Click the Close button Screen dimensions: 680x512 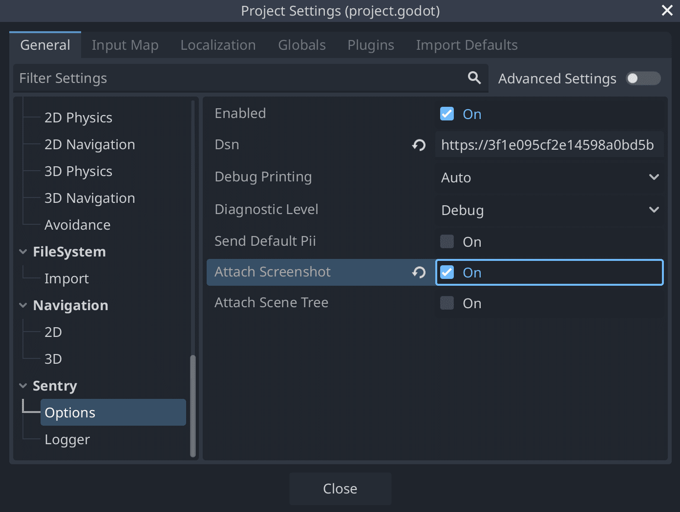click(x=340, y=488)
